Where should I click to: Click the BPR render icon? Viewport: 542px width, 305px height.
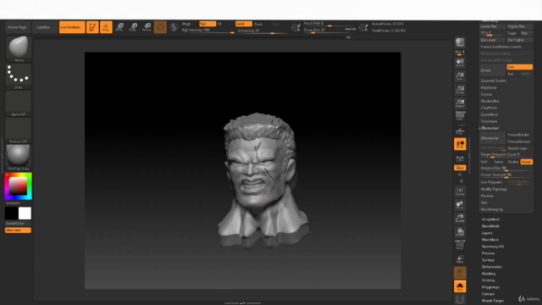pyautogui.click(x=460, y=42)
